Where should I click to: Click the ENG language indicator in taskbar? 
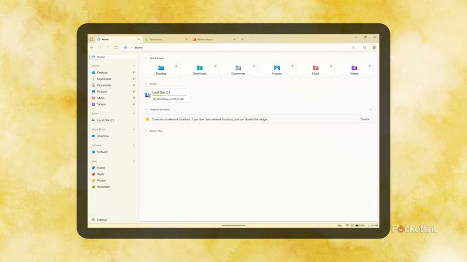tap(340, 226)
